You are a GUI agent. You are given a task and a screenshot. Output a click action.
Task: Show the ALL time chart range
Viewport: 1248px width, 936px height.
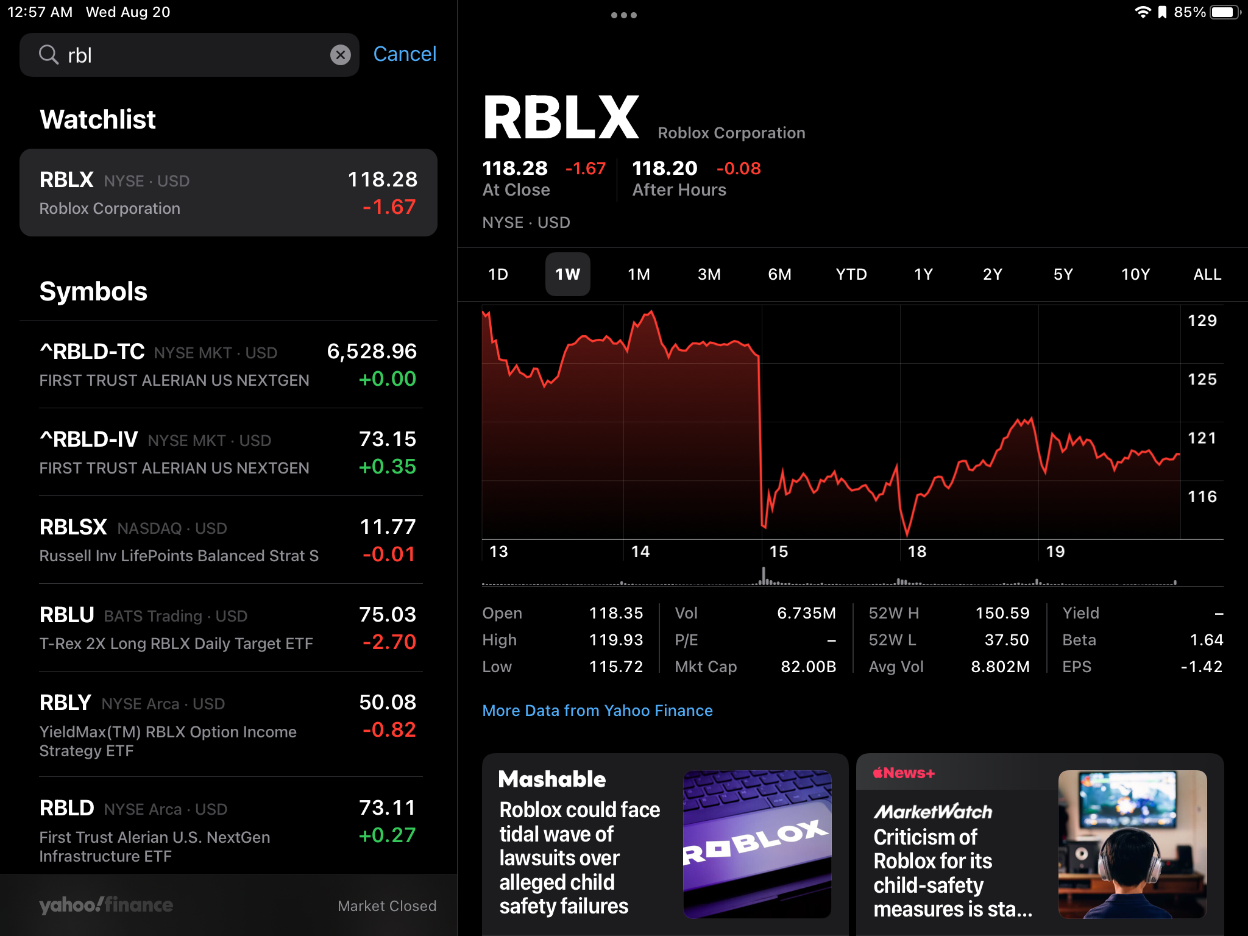coord(1207,274)
